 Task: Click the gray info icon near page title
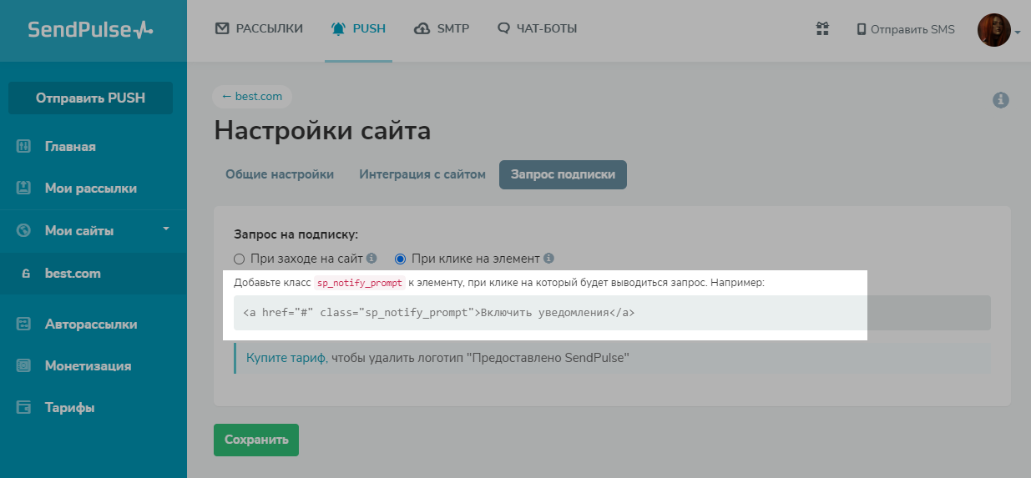tap(1001, 100)
